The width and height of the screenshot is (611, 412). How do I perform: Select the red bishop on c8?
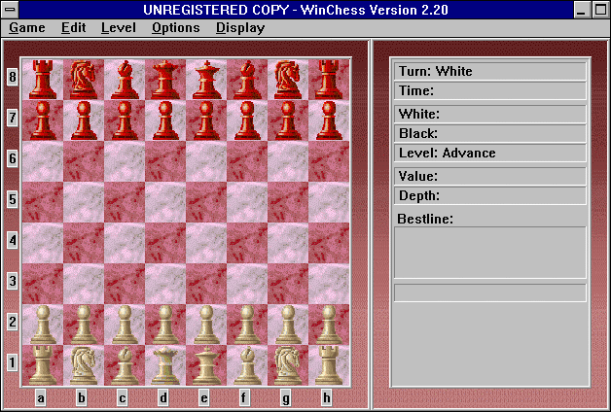125,80
